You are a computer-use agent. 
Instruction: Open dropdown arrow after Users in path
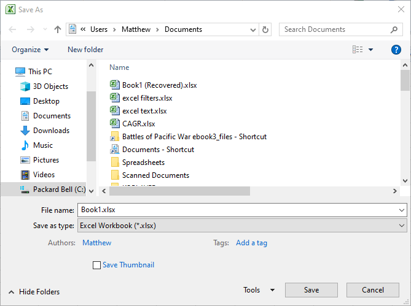(x=114, y=29)
